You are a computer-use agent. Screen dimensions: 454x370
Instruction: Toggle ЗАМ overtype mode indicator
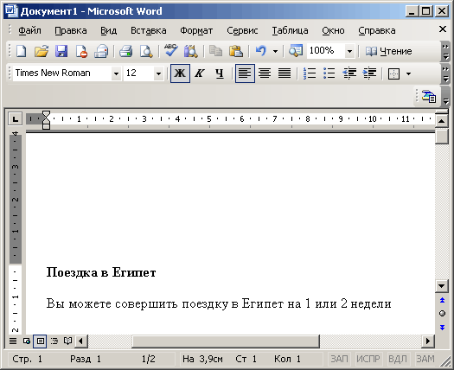tap(425, 359)
